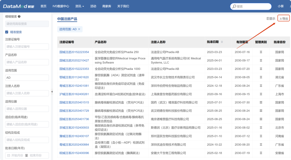Open registration 沪械注准20162400261
291x160 pixels.
pyautogui.click(x=74, y=94)
